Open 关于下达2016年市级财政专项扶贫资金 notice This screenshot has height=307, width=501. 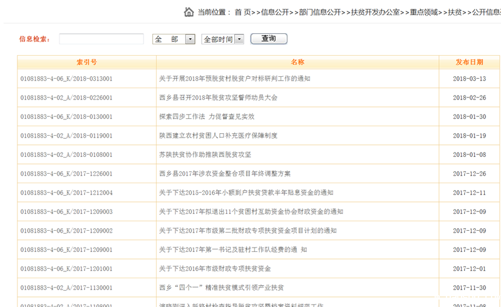[215, 269]
